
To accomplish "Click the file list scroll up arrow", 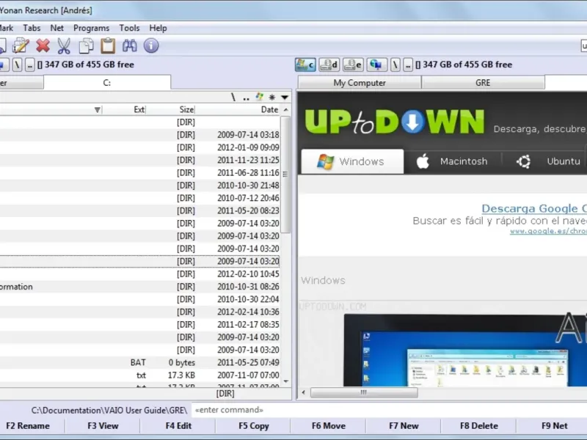I will (286, 109).
